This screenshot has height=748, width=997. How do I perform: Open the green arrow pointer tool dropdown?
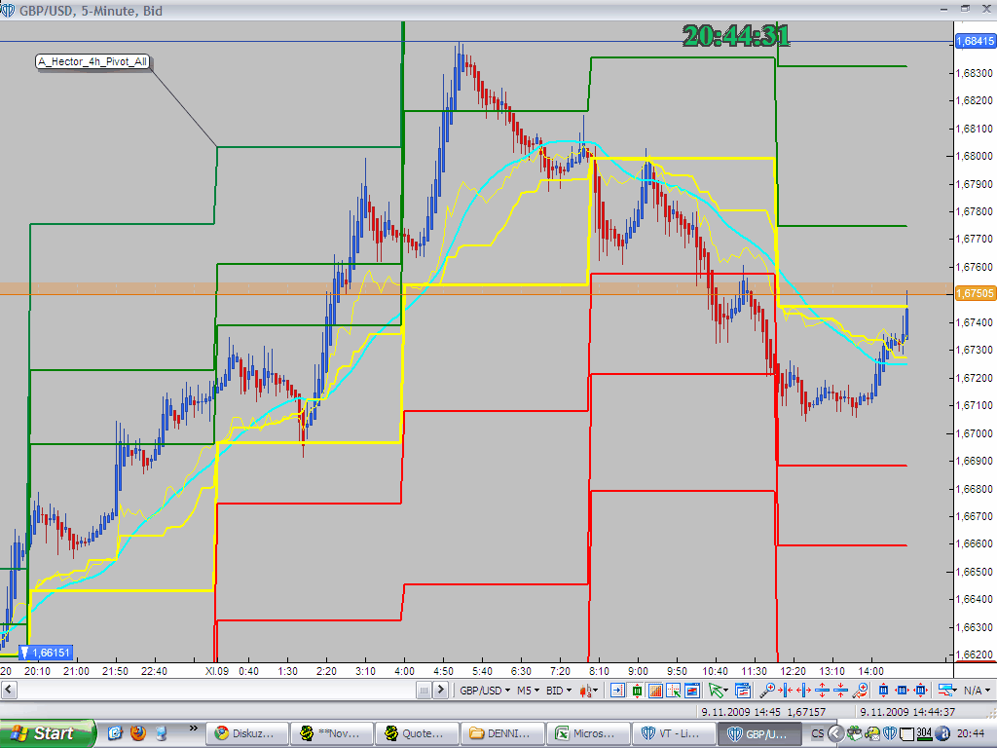click(719, 691)
